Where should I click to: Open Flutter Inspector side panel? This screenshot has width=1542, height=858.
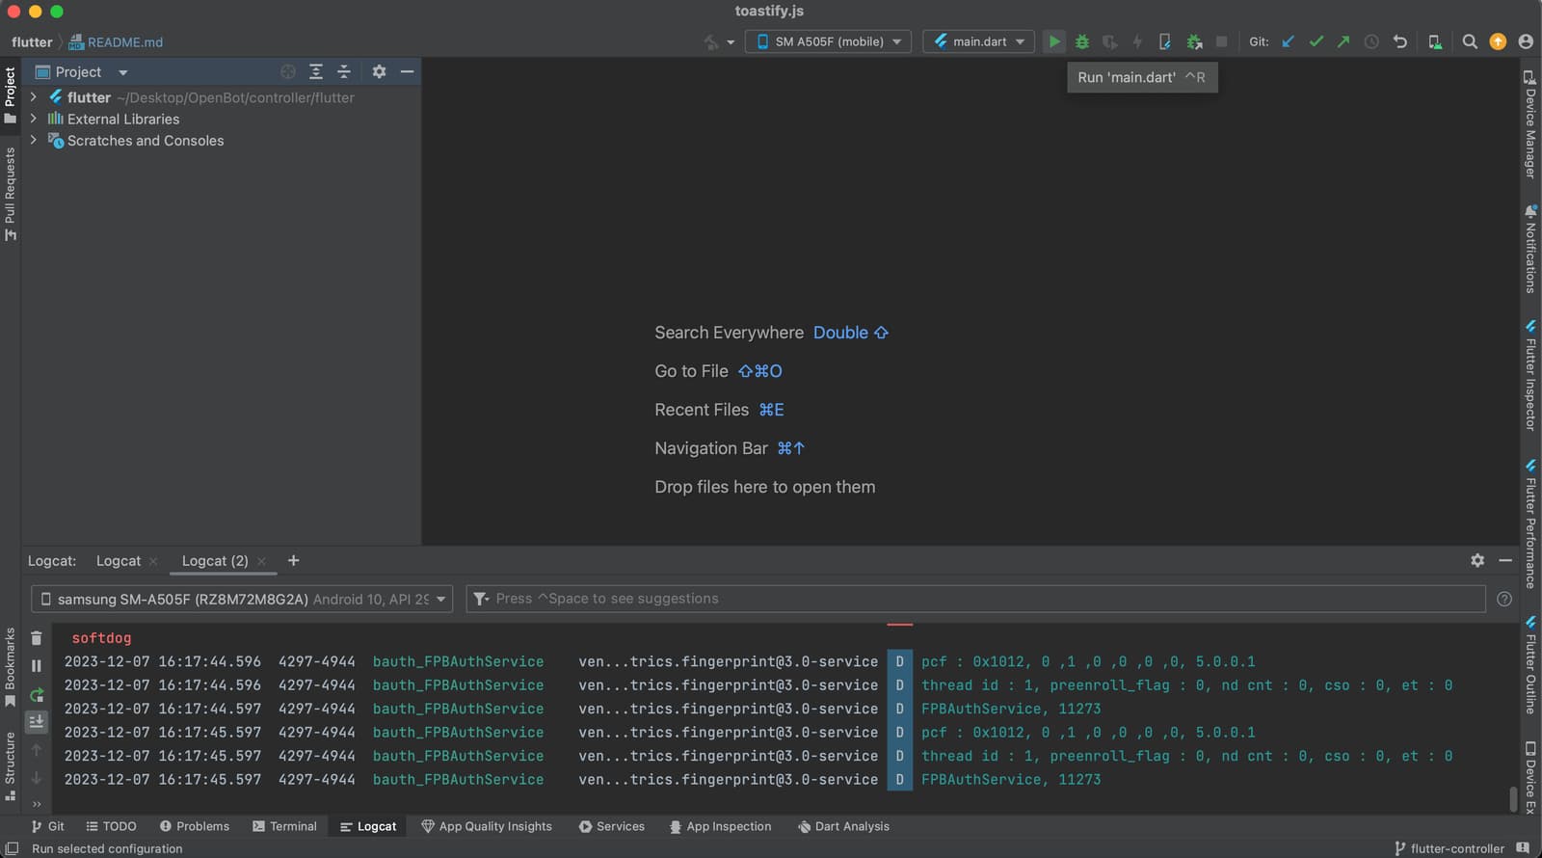pos(1530,374)
